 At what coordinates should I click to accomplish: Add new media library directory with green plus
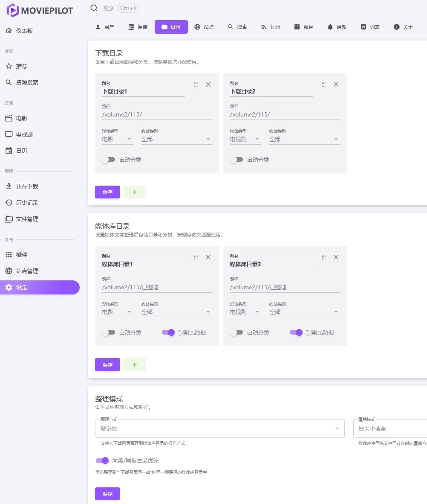[x=134, y=365]
